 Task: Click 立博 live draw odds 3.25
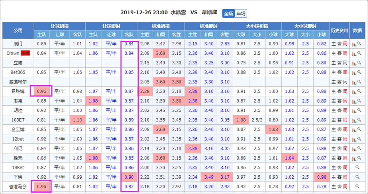[x=209, y=63]
